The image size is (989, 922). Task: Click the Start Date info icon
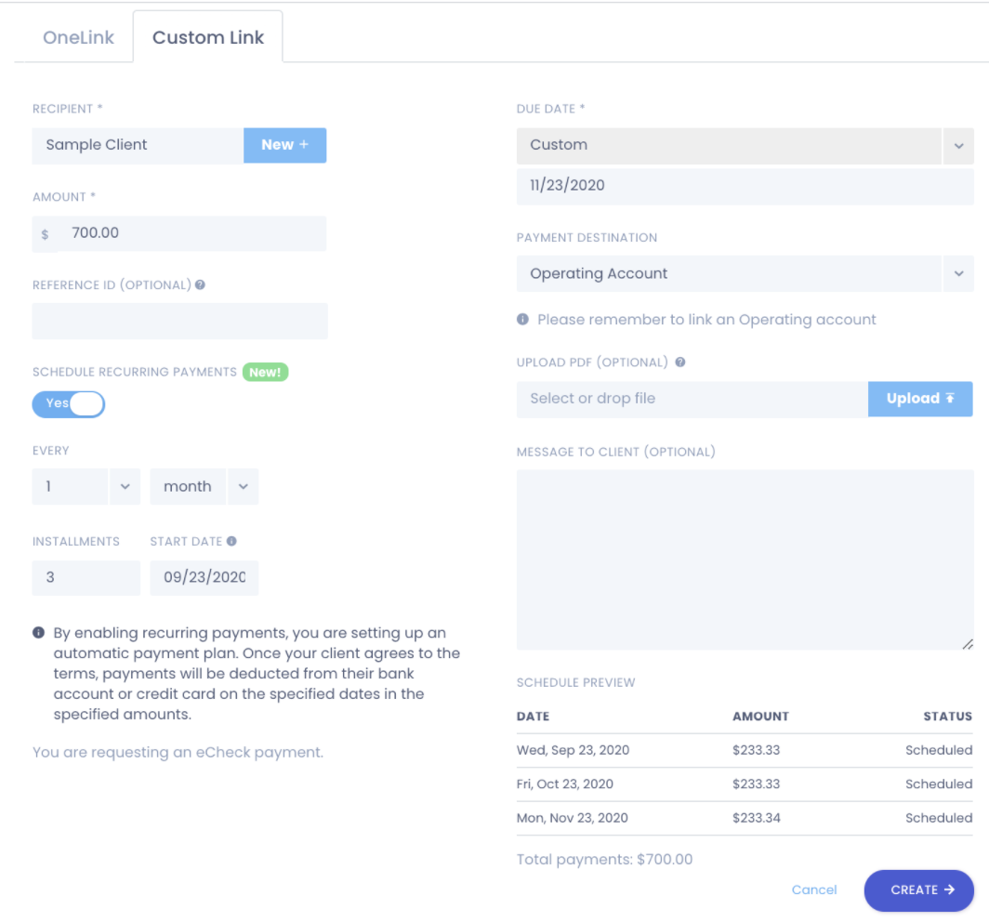231,541
